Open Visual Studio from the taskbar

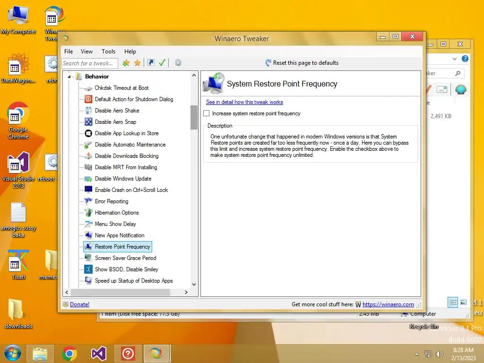pyautogui.click(x=99, y=354)
